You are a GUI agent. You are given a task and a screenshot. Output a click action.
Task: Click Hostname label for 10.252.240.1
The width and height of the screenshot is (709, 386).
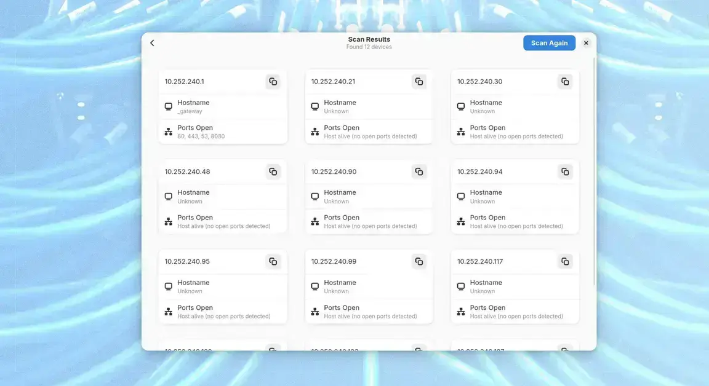[x=193, y=103]
